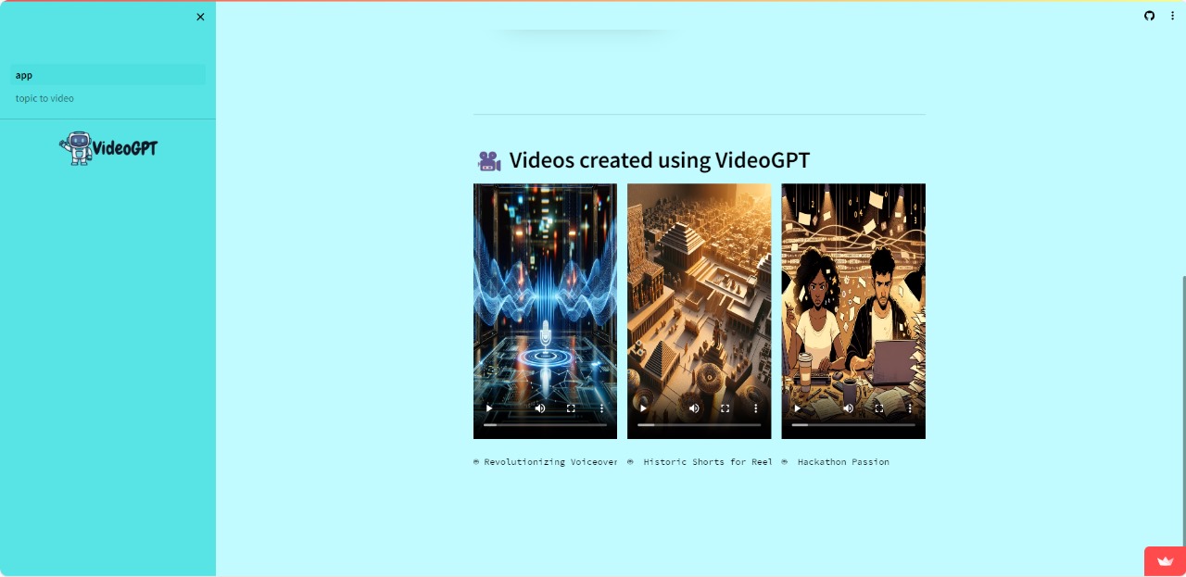Play the Hackathon Passion video
Viewport: 1186px width, 577px height.
[797, 408]
